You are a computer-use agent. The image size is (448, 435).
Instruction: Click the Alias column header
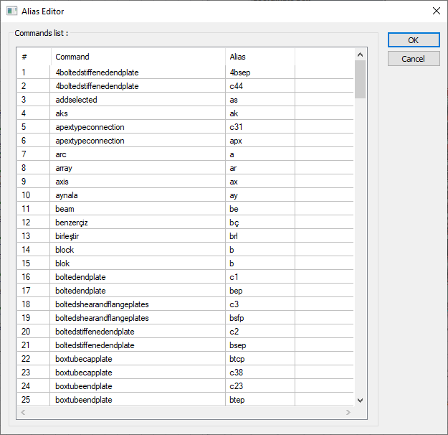point(259,57)
